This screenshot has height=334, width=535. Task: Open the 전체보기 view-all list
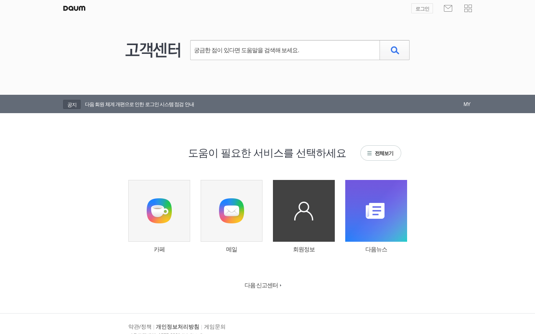click(x=381, y=153)
